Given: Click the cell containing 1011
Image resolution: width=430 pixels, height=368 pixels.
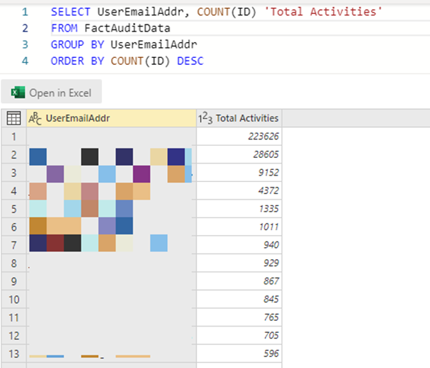Looking at the screenshot, I should (x=239, y=227).
